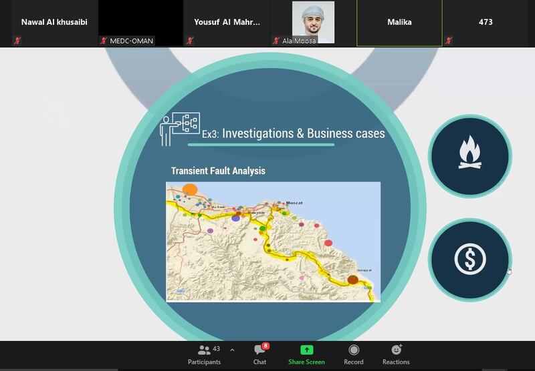This screenshot has height=371, width=535.
Task: Select Ala Moosa's video thumbnail
Action: [313, 22]
